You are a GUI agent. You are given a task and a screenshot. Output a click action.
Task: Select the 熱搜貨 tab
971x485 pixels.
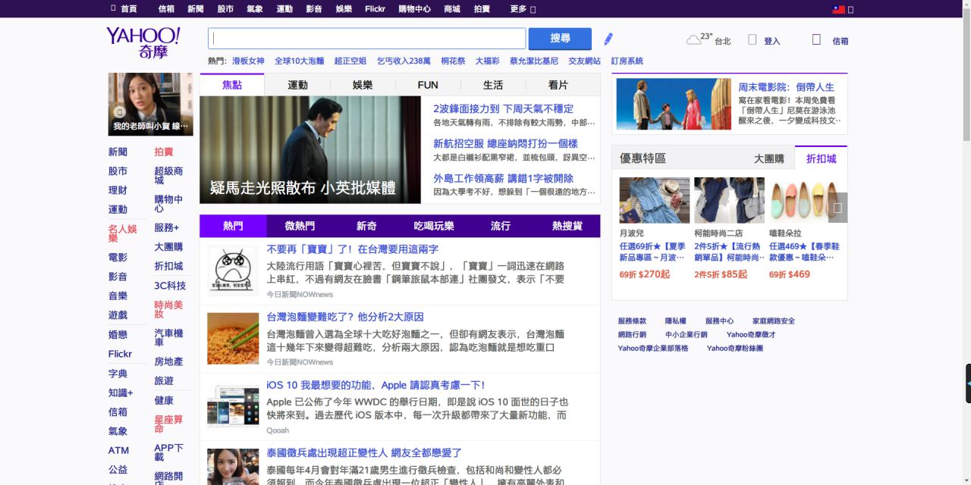pos(567,226)
